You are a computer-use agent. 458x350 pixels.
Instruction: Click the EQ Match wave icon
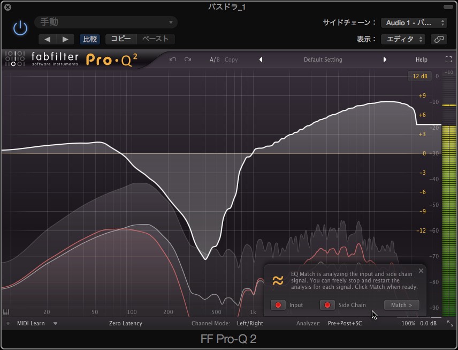click(x=278, y=280)
